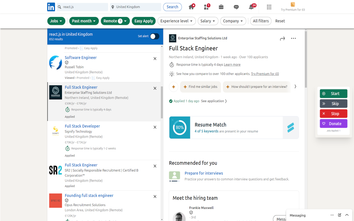Click Stop in the auto-apply extension
Image resolution: width=354 pixels, height=221 pixels.
334,114
